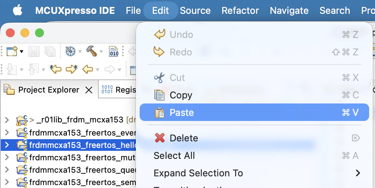Click the Copy documents icon
375x188 pixels.
coord(159,95)
